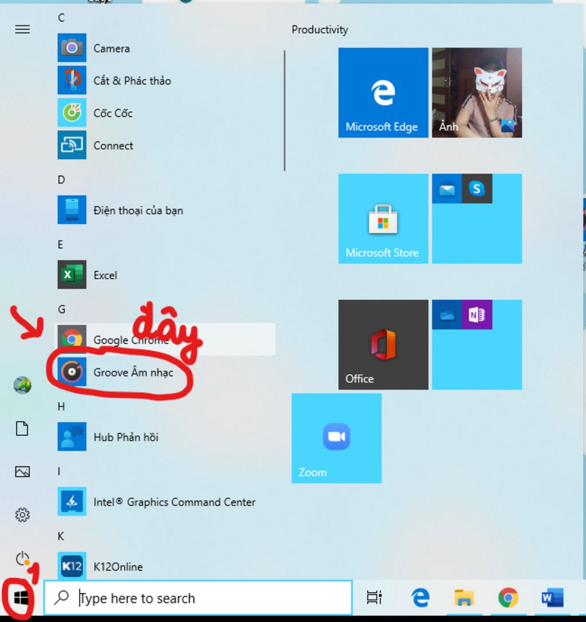Open the Cốc Cốc browser icon
Screen dimensions: 586x622
click(72, 113)
